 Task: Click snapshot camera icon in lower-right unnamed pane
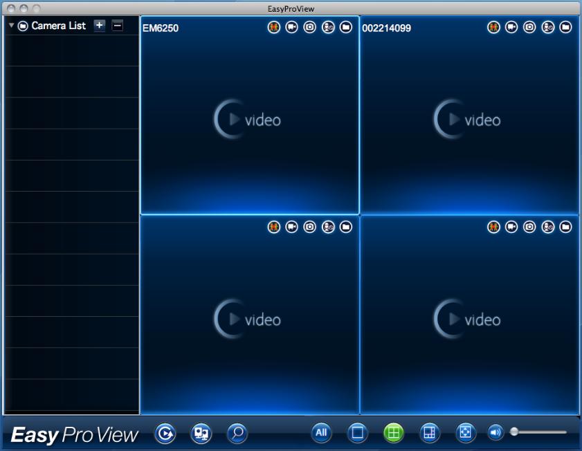point(529,227)
